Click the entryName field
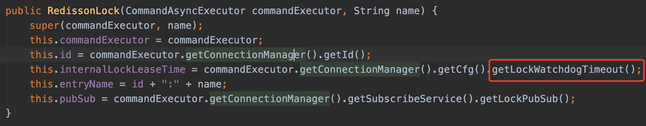 click(x=86, y=84)
